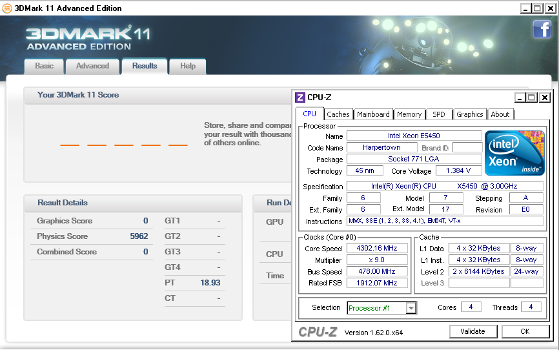The width and height of the screenshot is (559, 350).
Task: Click the Code Name field Harpertown
Action: tap(381, 147)
